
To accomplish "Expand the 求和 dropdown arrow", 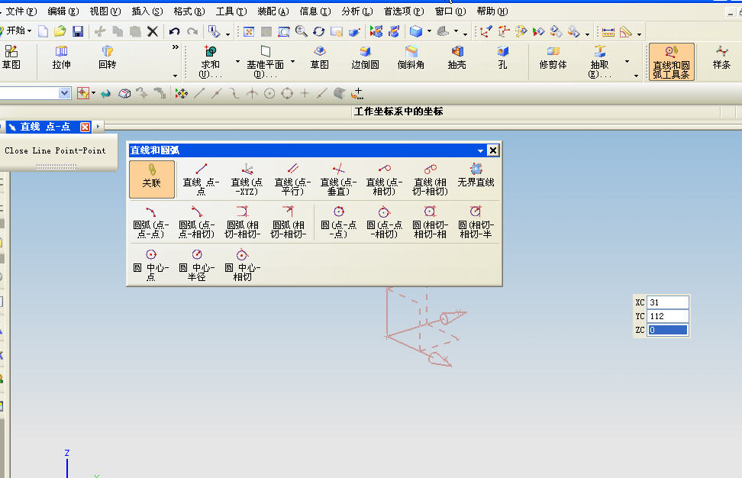I will (237, 62).
